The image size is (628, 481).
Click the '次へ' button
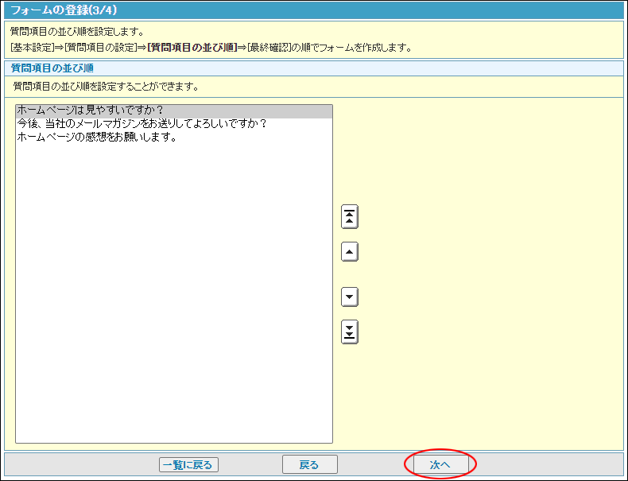(x=440, y=464)
